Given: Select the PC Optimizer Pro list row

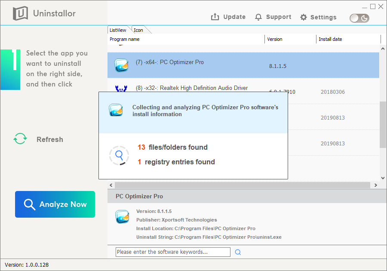Looking at the screenshot, I should tap(243, 65).
